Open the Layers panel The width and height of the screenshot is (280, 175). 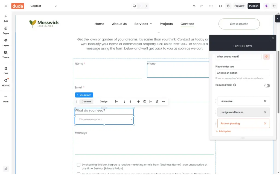tap(6, 42)
